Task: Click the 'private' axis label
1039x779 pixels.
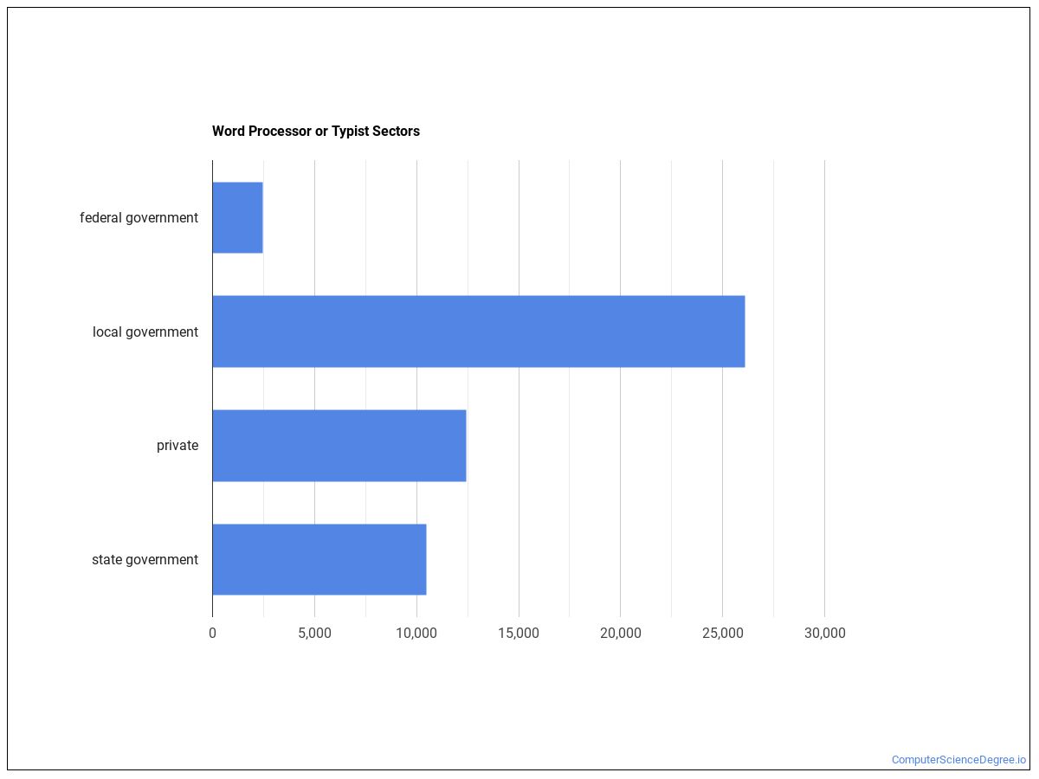Action: [x=177, y=446]
